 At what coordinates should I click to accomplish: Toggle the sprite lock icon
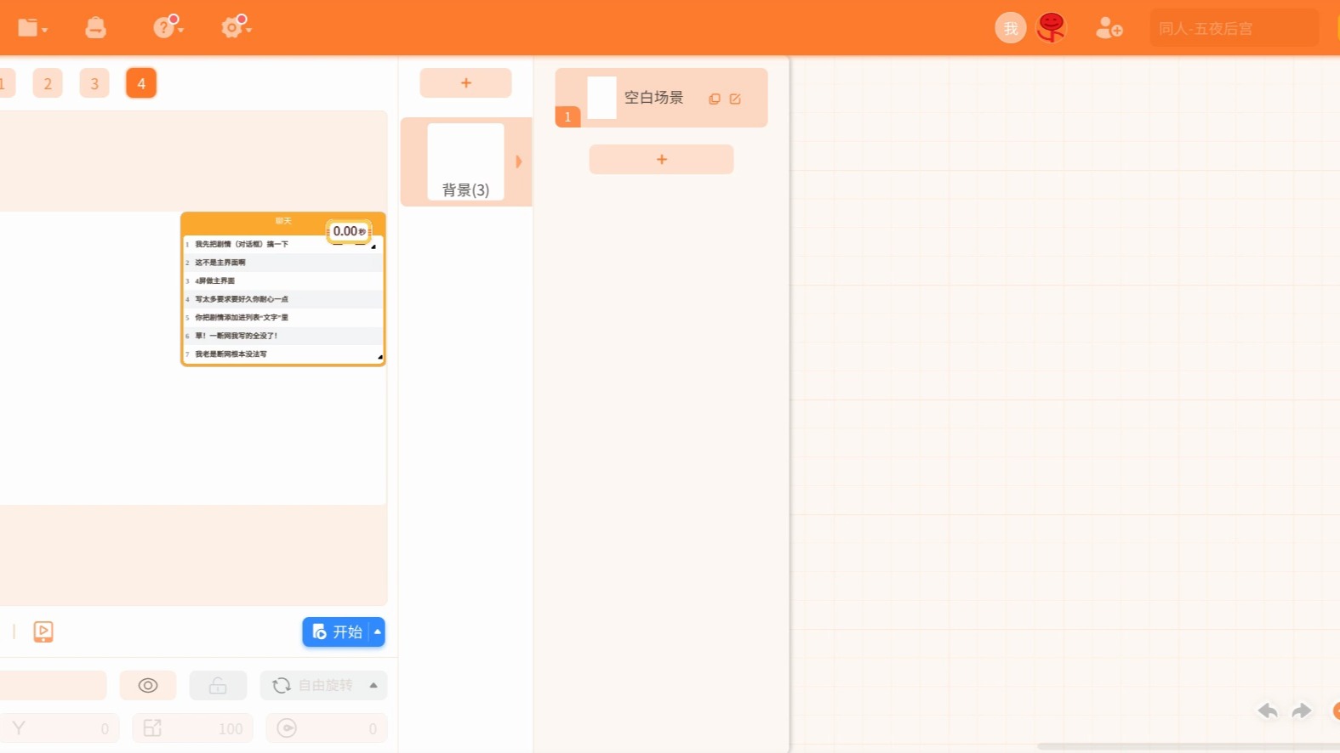[218, 685]
